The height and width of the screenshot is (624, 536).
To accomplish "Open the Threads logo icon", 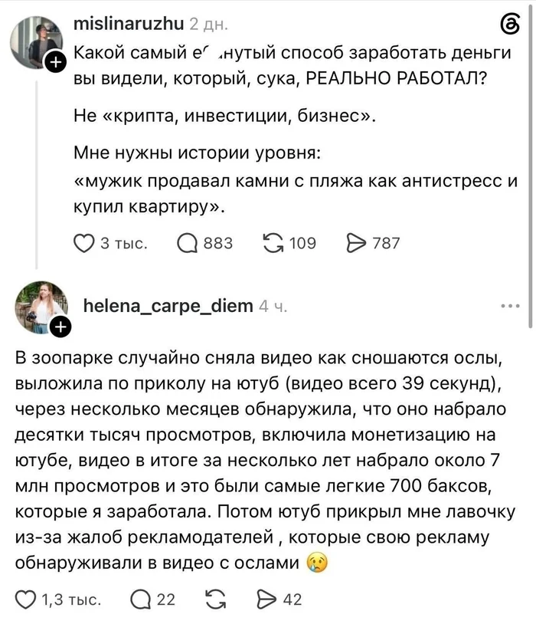I will [x=510, y=25].
